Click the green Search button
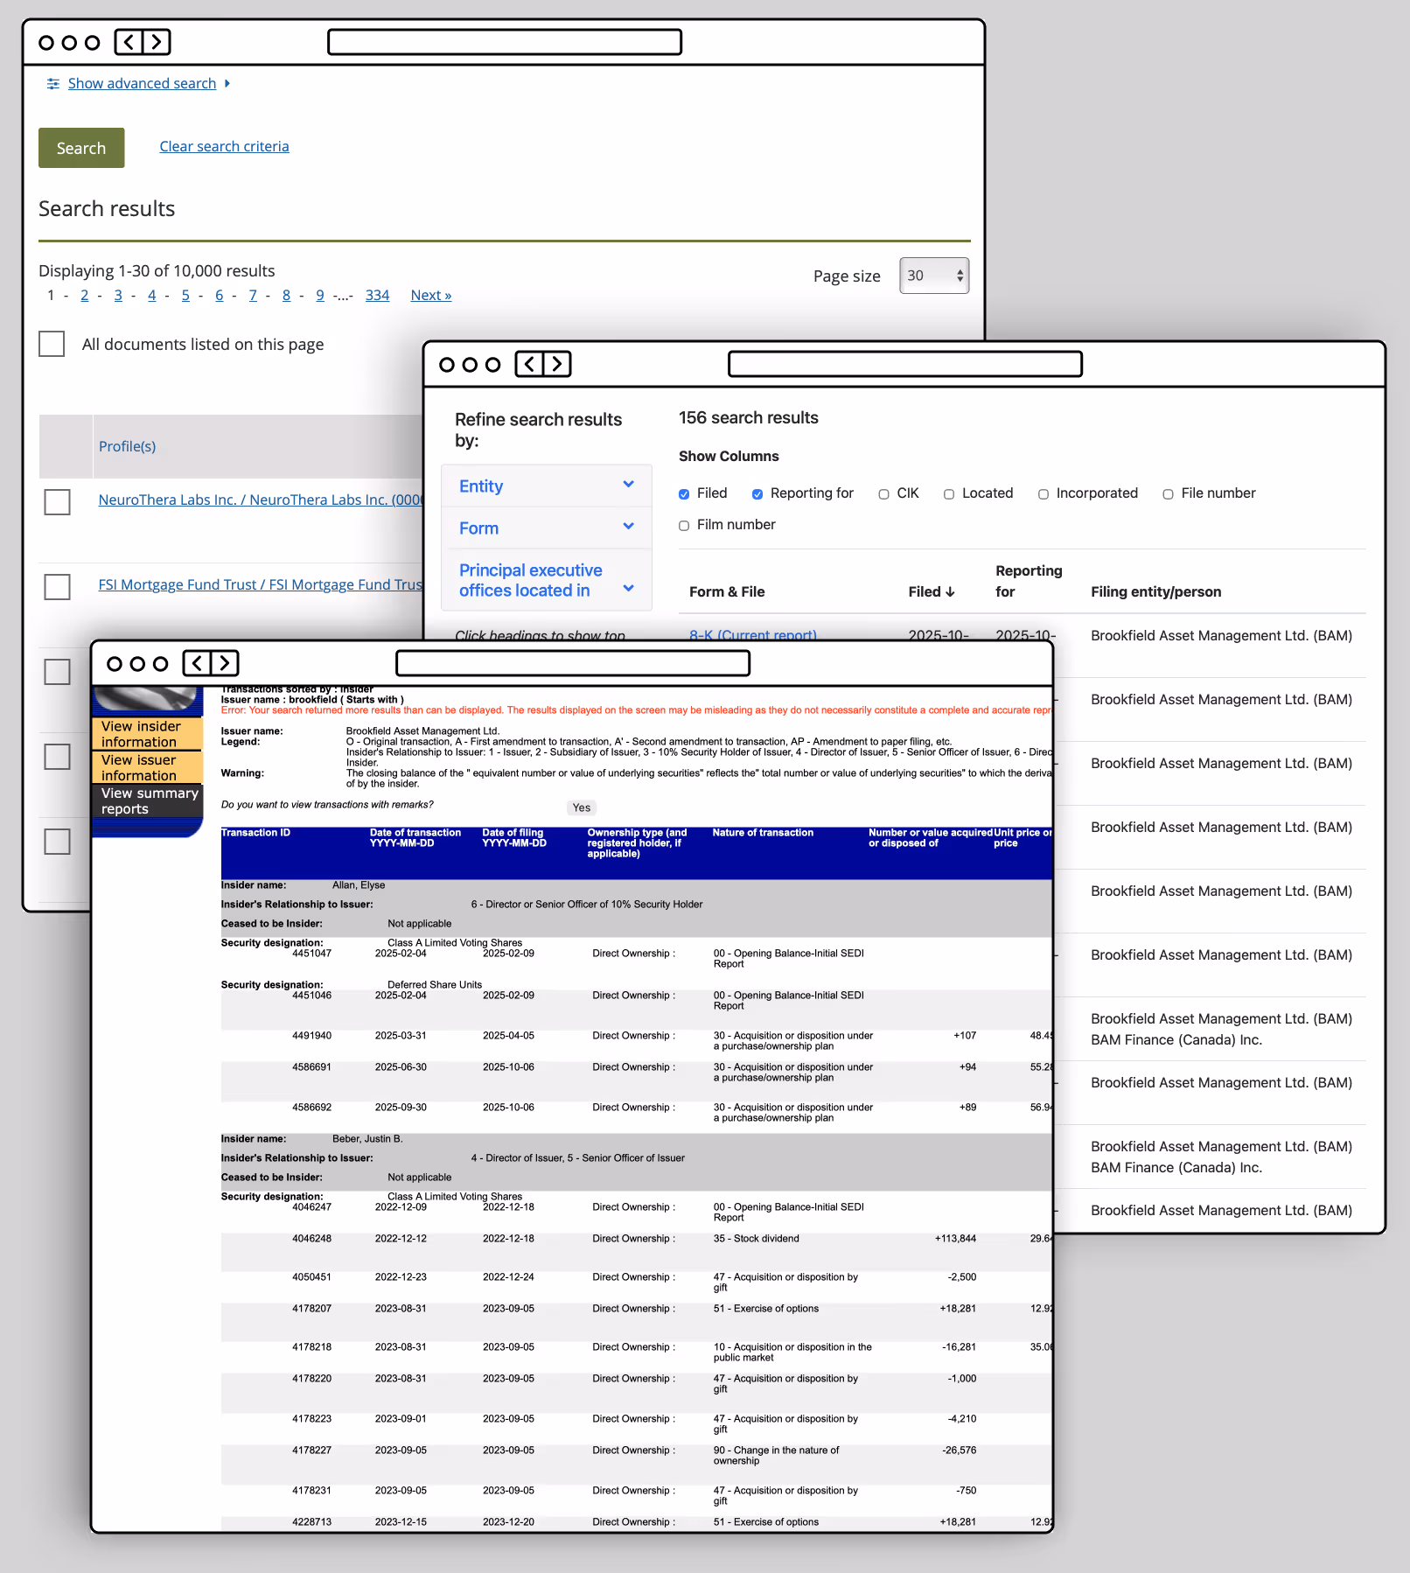Image resolution: width=1410 pixels, height=1573 pixels. point(81,148)
